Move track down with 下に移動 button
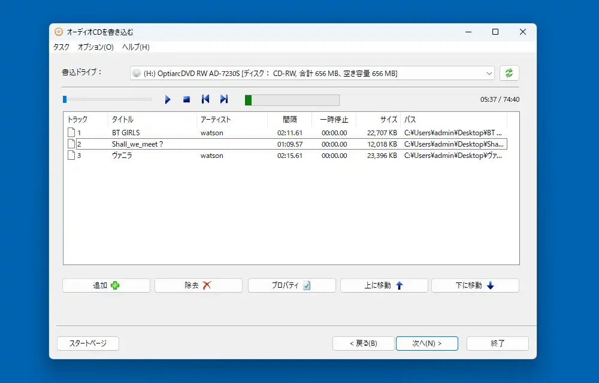Screen dimensions: 599x383 (475, 285)
